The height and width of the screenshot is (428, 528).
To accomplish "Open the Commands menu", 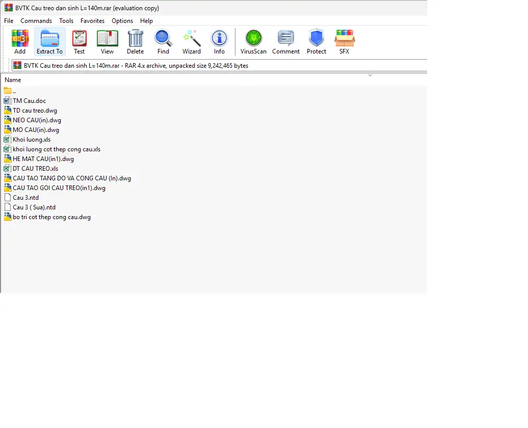I will point(36,21).
